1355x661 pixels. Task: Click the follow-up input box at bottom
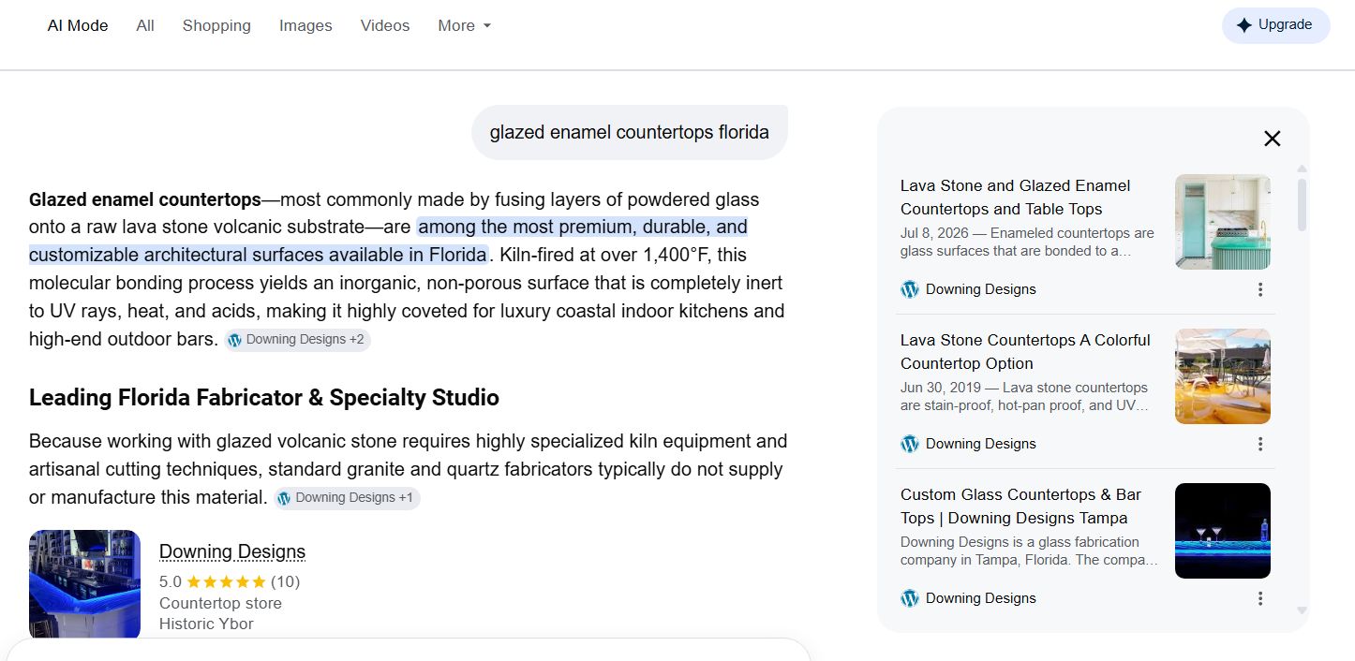(409, 650)
